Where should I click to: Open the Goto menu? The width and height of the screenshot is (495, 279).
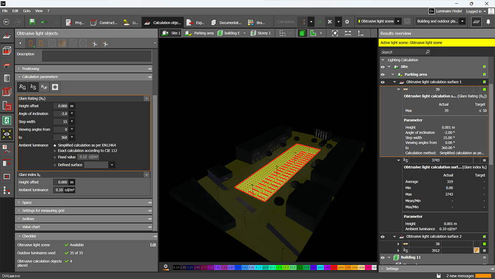click(x=26, y=11)
